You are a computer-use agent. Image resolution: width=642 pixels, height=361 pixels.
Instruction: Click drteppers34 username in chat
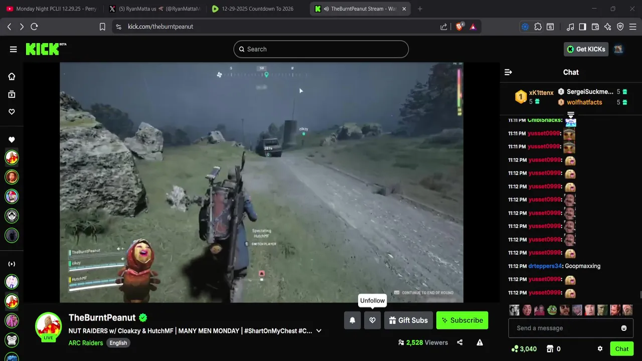click(x=545, y=266)
